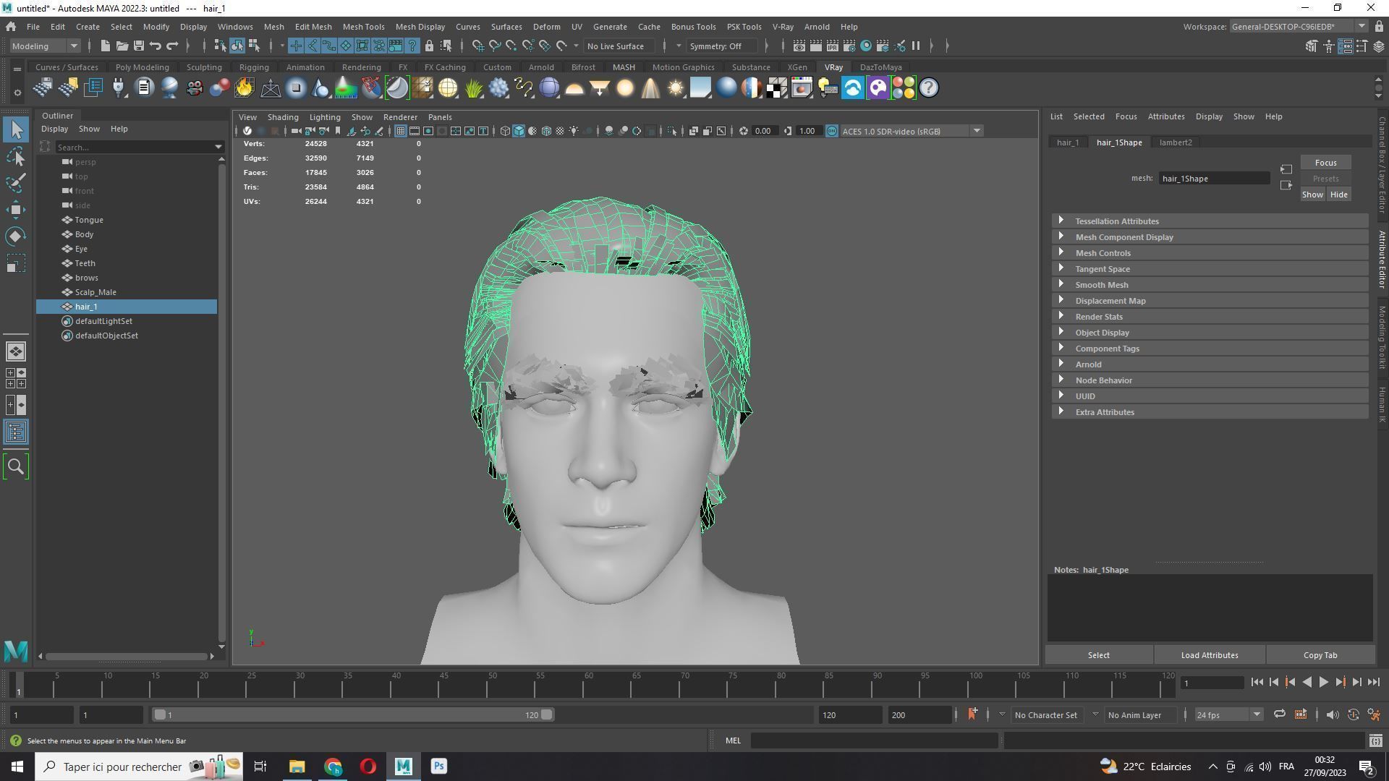Click the Focus button in Attribute Editor
The width and height of the screenshot is (1389, 781).
click(1325, 163)
